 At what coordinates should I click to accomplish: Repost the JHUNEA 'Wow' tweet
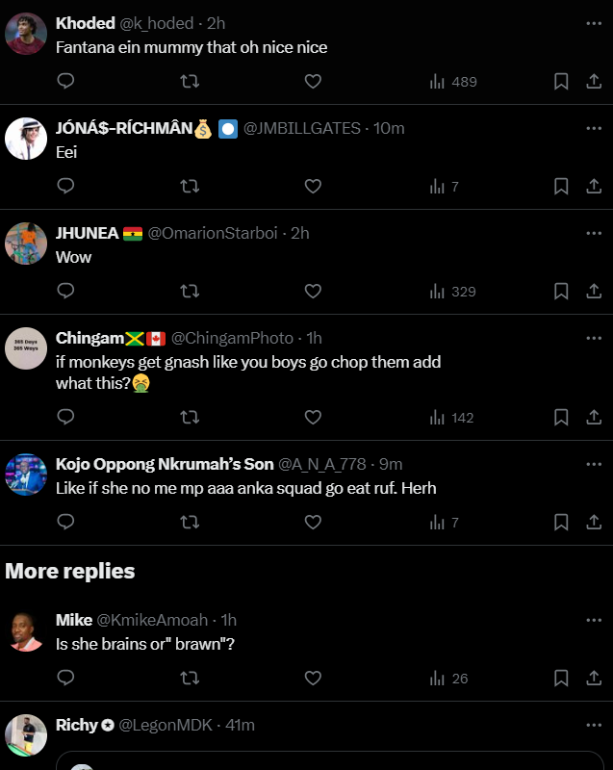coord(190,291)
